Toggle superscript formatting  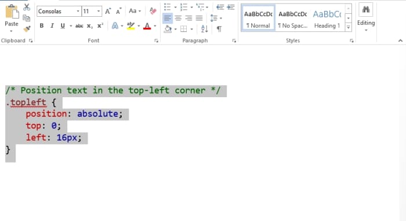coord(100,26)
